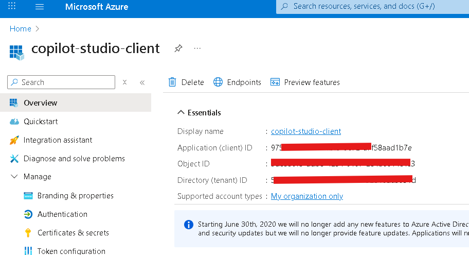The height and width of the screenshot is (255, 469).
Task: Open Quickstart from the sidebar
Action: pos(41,122)
